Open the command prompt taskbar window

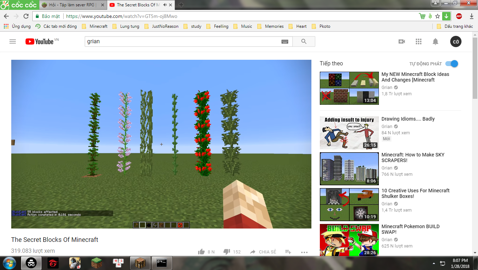(x=162, y=263)
